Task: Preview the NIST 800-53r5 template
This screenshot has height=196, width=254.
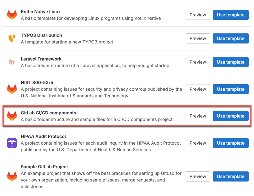Action: click(198, 89)
